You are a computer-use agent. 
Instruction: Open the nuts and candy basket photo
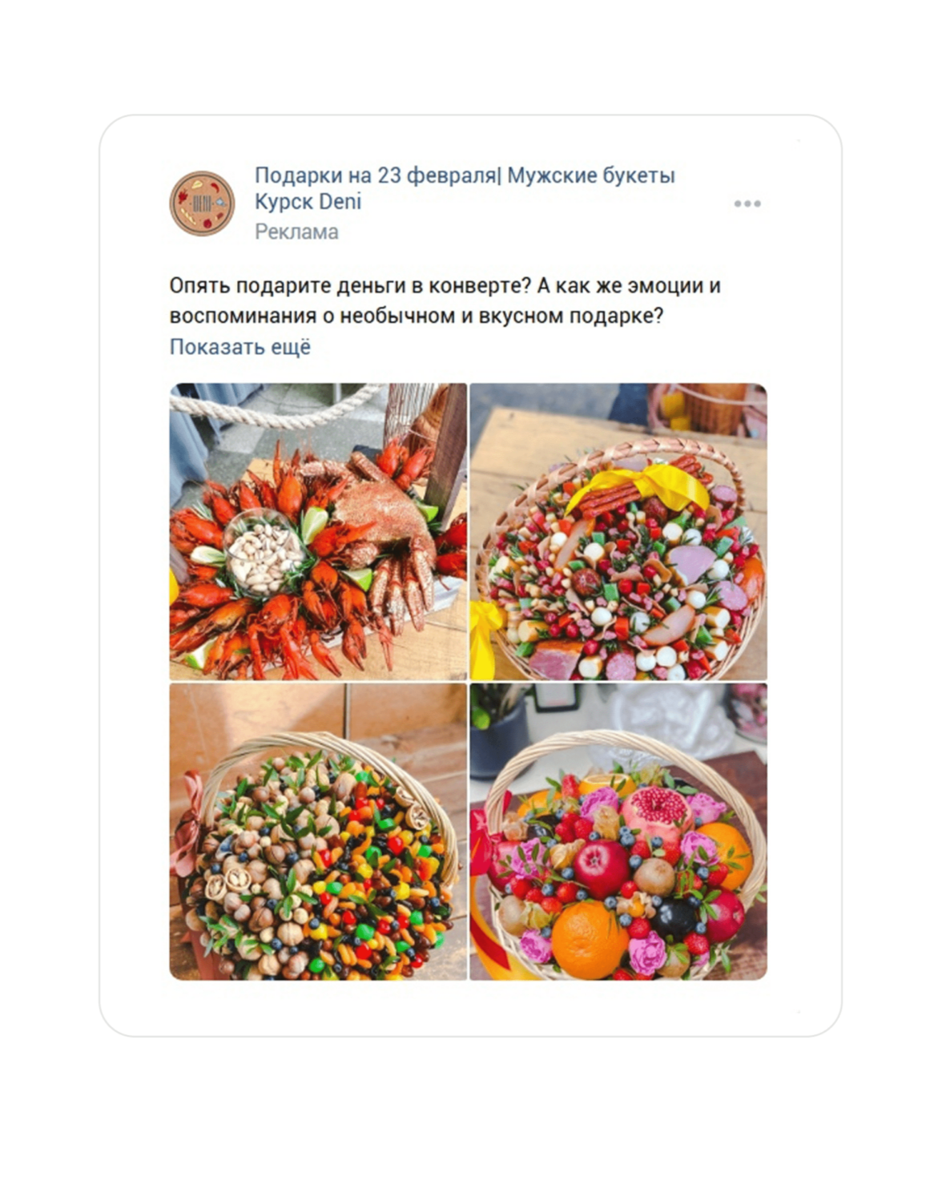pyautogui.click(x=318, y=832)
